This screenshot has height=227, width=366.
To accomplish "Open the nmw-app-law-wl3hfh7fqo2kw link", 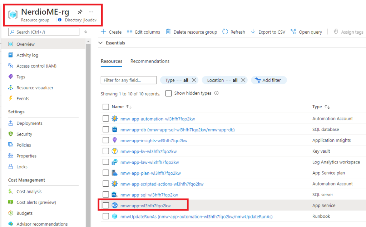I will pyautogui.click(x=150, y=162).
